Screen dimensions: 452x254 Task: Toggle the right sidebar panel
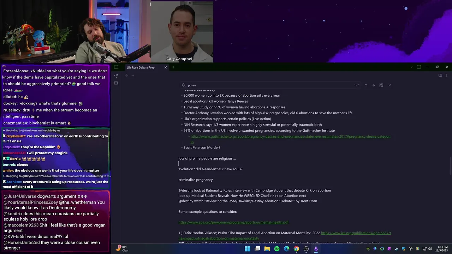tap(419, 67)
